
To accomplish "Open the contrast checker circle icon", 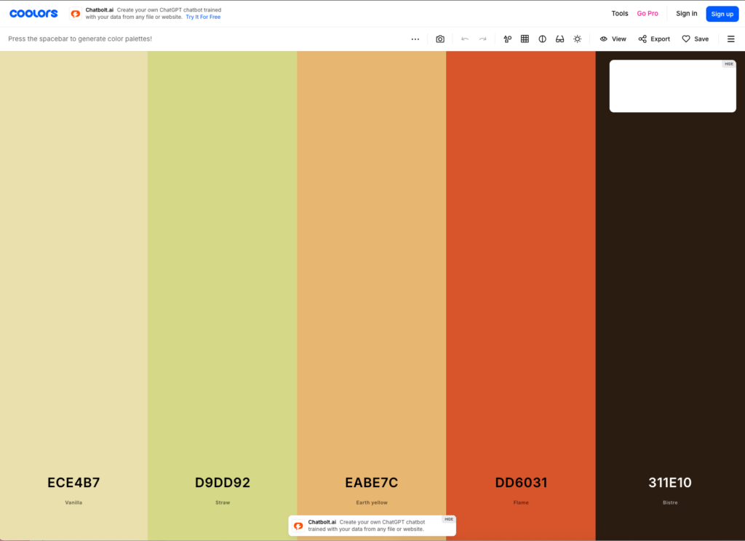I will (542, 39).
